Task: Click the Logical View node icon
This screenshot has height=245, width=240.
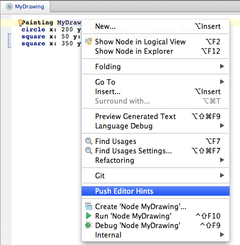Action: (89, 41)
